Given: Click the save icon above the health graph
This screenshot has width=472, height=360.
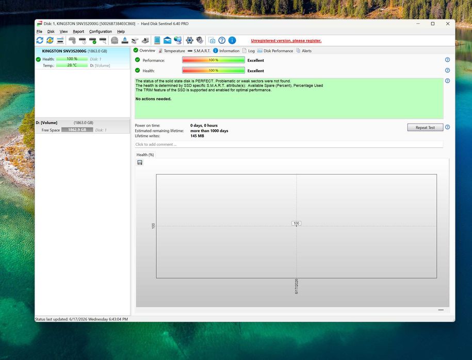Looking at the screenshot, I should [140, 163].
